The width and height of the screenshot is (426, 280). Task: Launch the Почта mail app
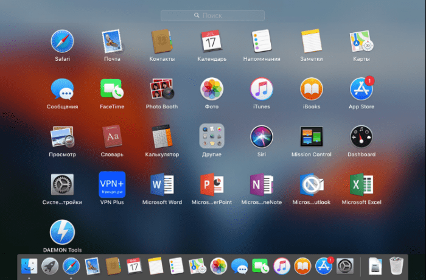click(112, 41)
